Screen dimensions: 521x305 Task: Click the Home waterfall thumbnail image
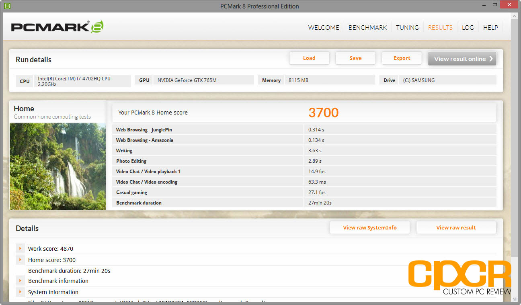tap(57, 166)
